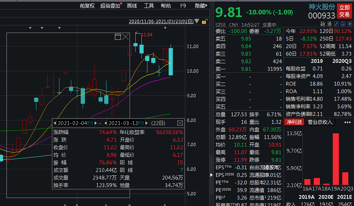This screenshot has width=354, height=206.
Task: Collapse side panel with left-edge arrow
Action: pos(211,175)
